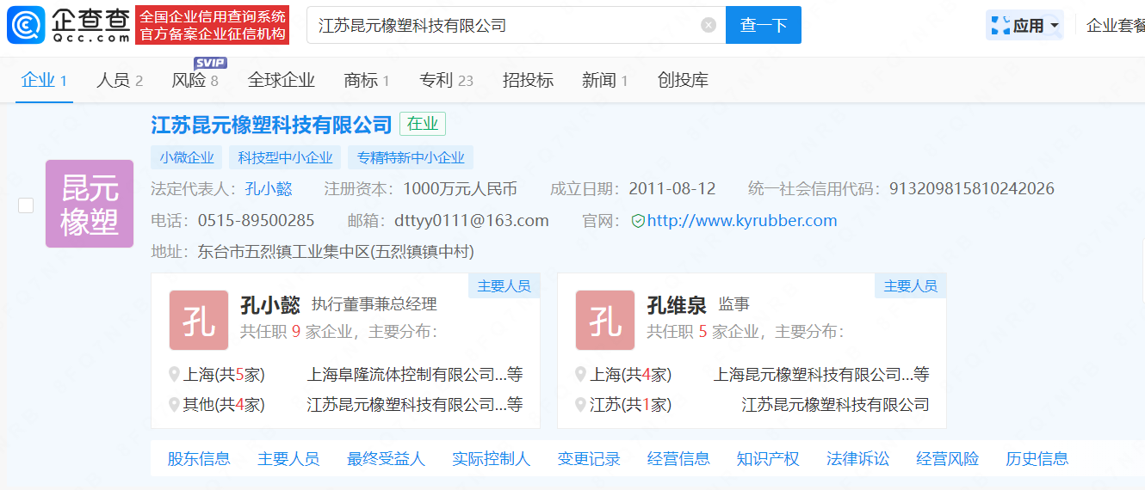Click the verified shield icon beside the website

638,221
